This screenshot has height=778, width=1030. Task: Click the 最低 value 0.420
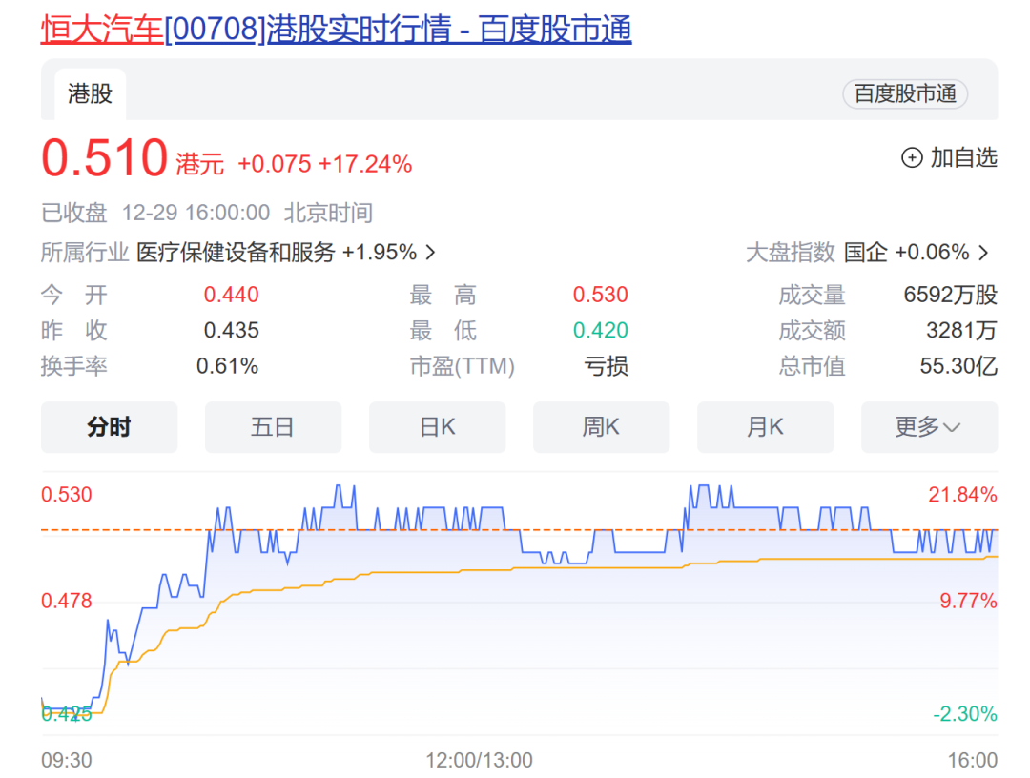pyautogui.click(x=601, y=330)
